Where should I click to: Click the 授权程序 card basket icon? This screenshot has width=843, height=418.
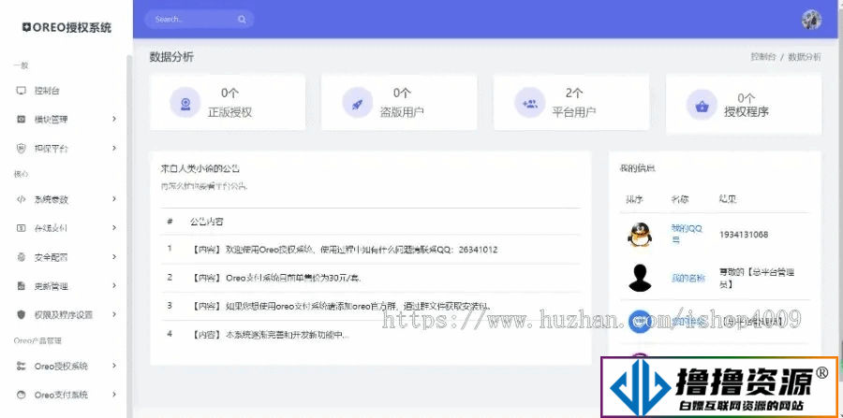702,105
